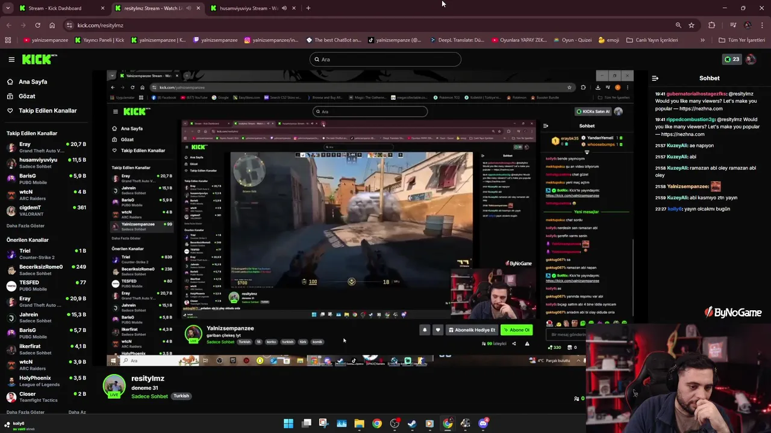Click the Kick logo
Screen dimensions: 771x433
(x=39, y=59)
